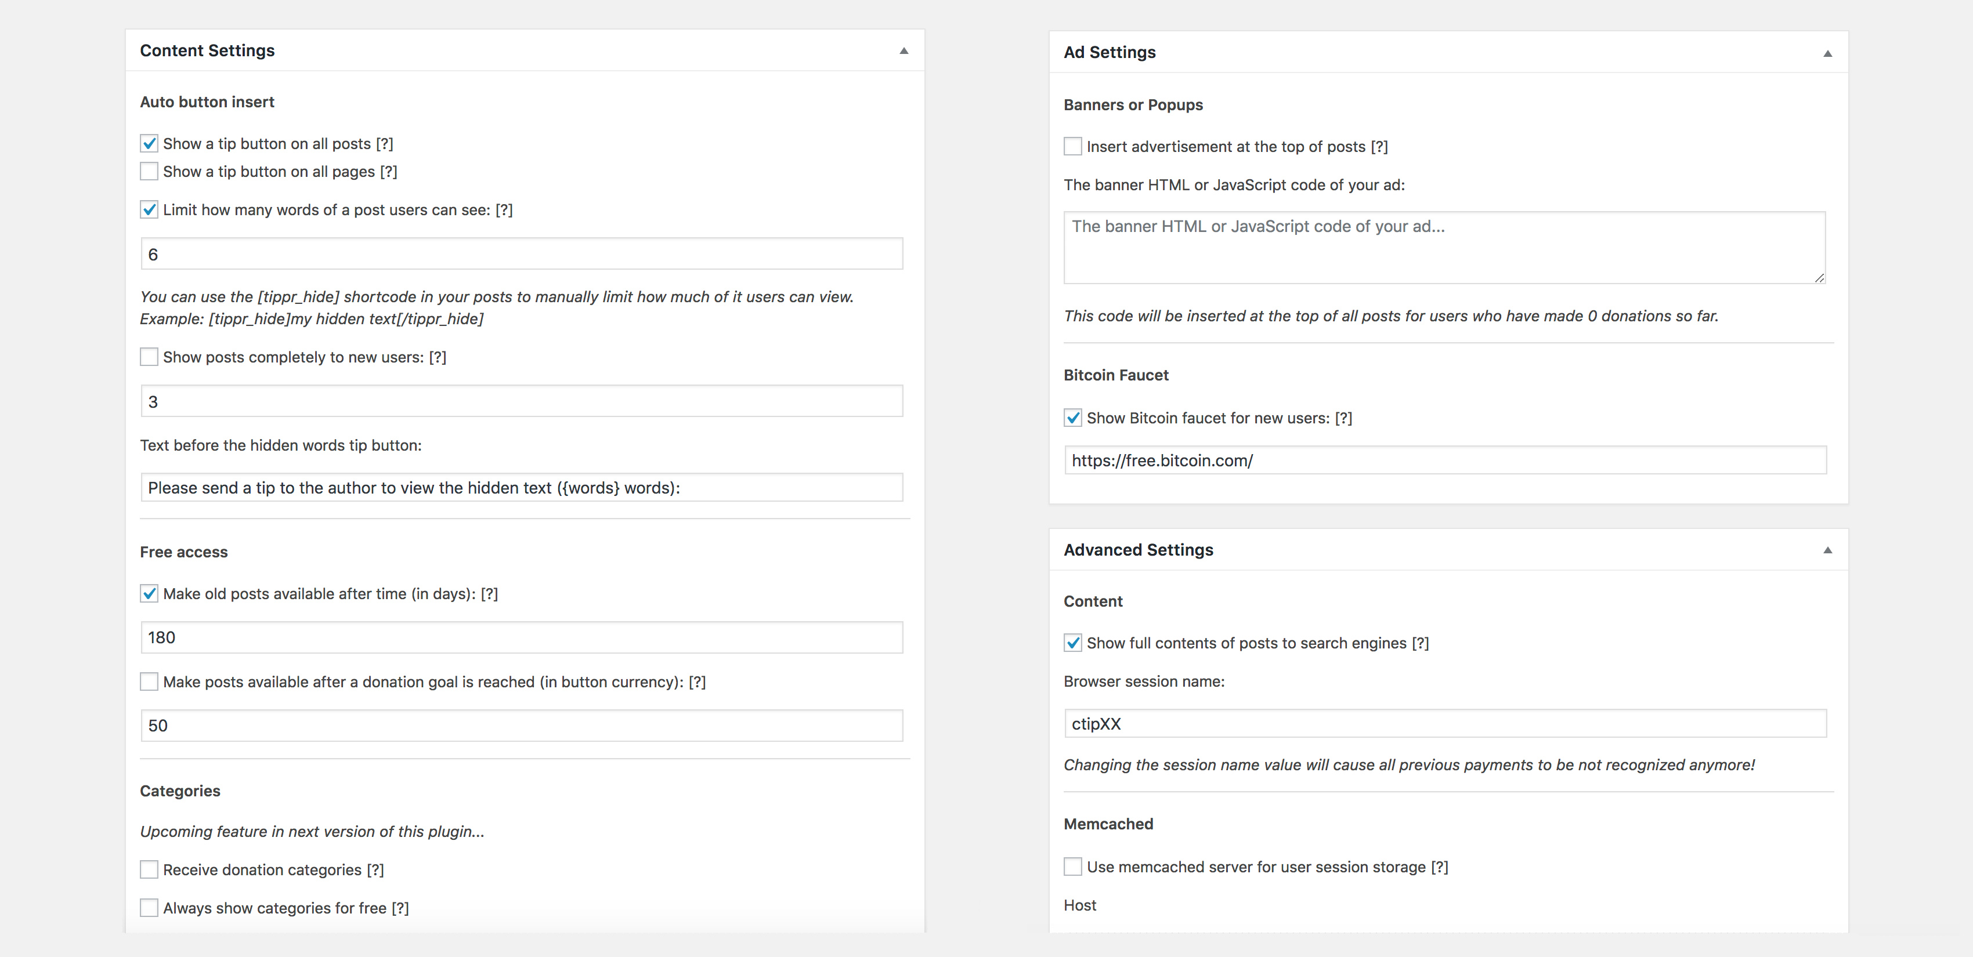Image resolution: width=1973 pixels, height=957 pixels.
Task: Collapse the Ad Settings panel
Action: coord(1827,53)
